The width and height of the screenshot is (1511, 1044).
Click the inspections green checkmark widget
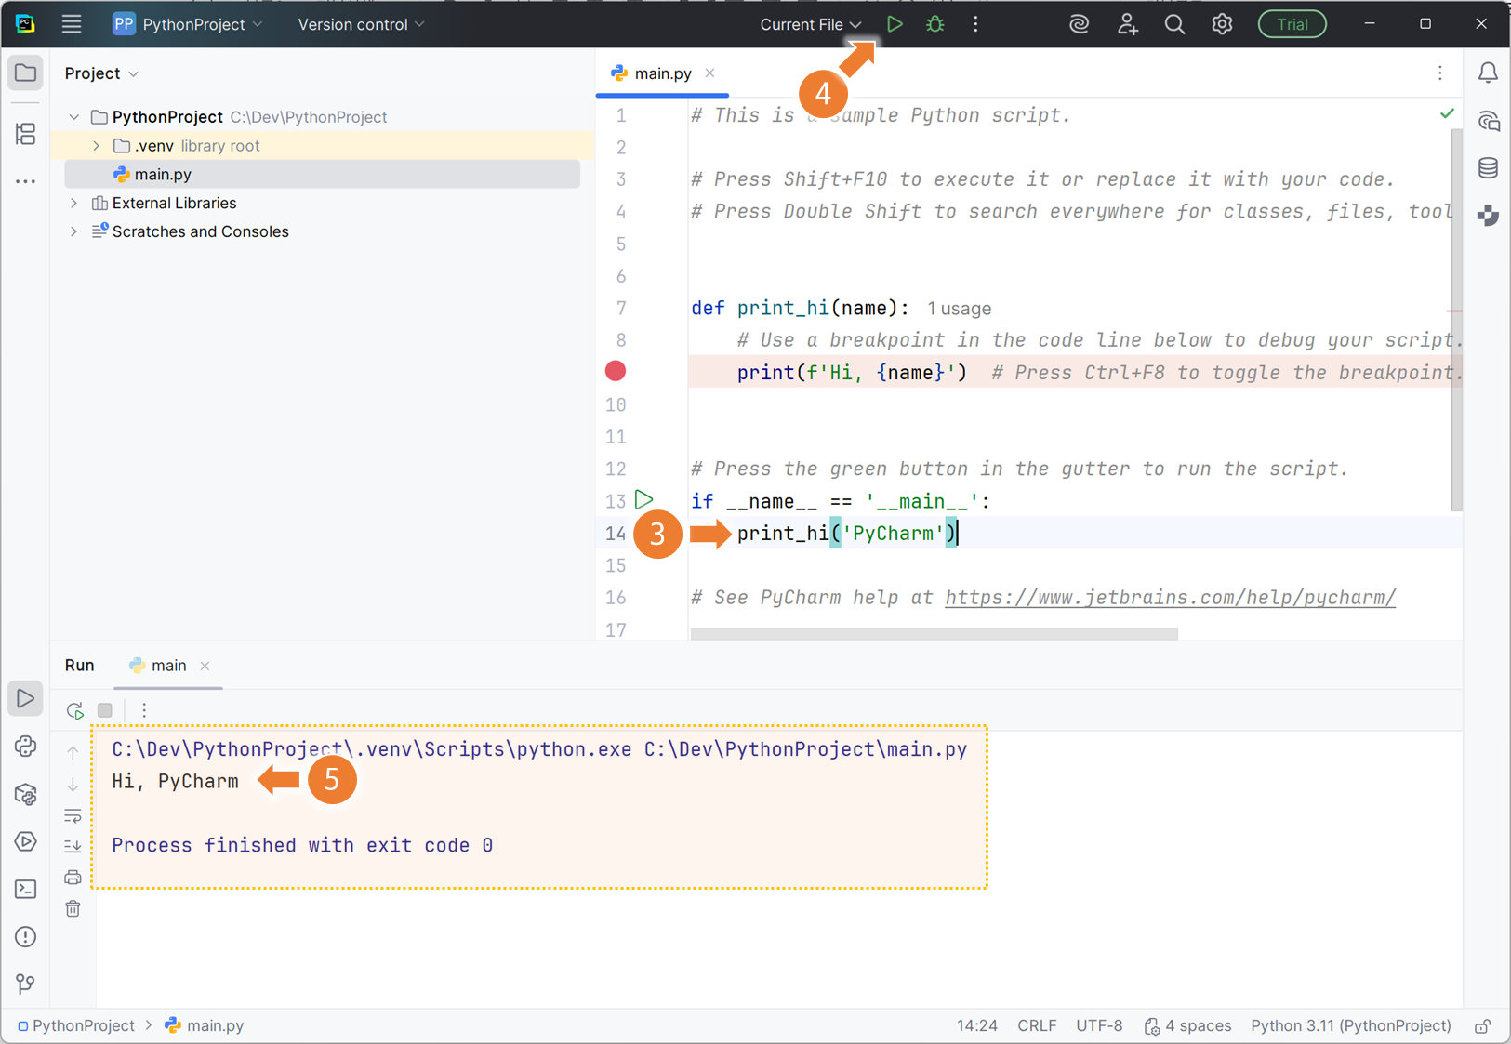(x=1447, y=113)
